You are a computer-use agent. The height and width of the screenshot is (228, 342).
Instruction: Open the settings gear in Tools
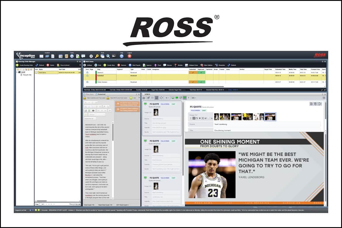click(91, 56)
